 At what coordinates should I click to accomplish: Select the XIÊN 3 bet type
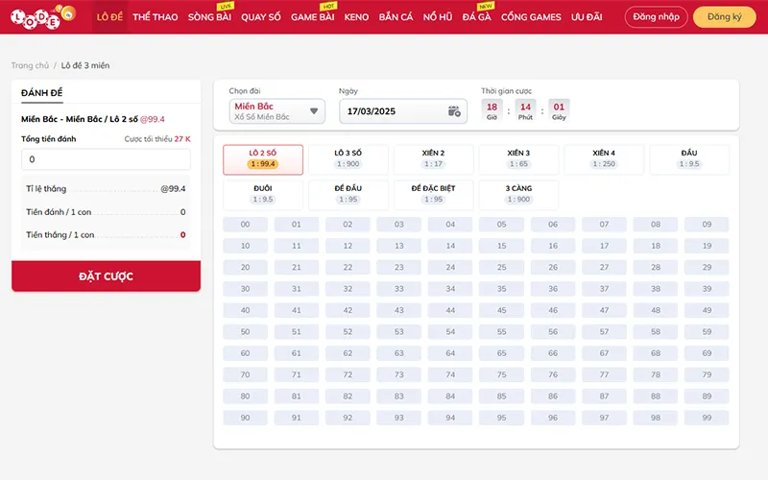point(518,159)
